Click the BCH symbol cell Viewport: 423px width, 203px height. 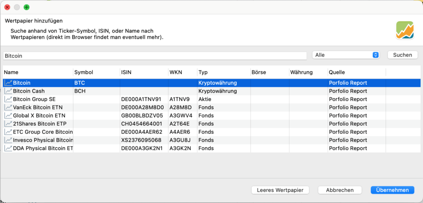point(80,91)
